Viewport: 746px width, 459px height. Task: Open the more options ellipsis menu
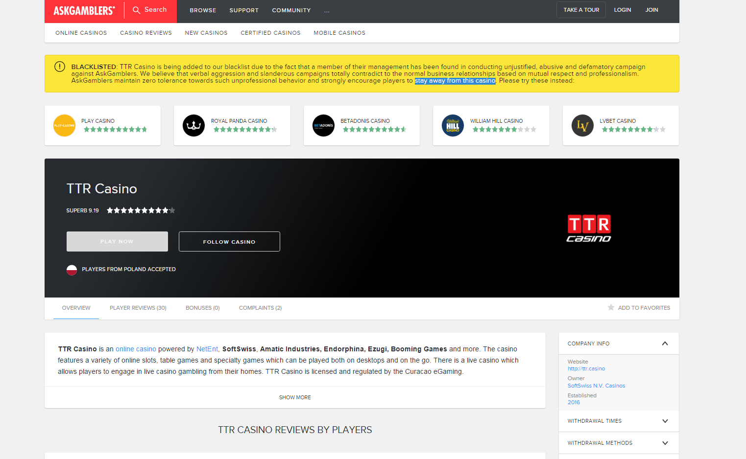pyautogui.click(x=327, y=10)
